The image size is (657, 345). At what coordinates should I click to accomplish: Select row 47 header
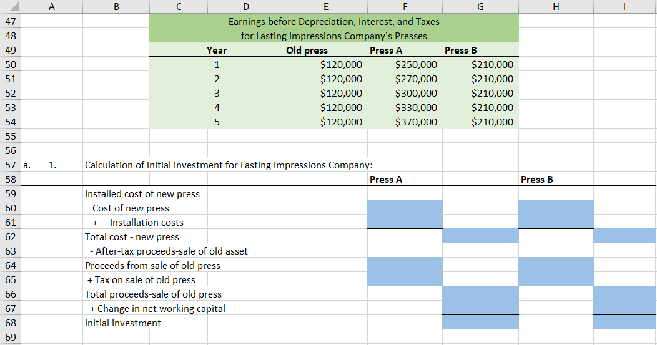(11, 21)
